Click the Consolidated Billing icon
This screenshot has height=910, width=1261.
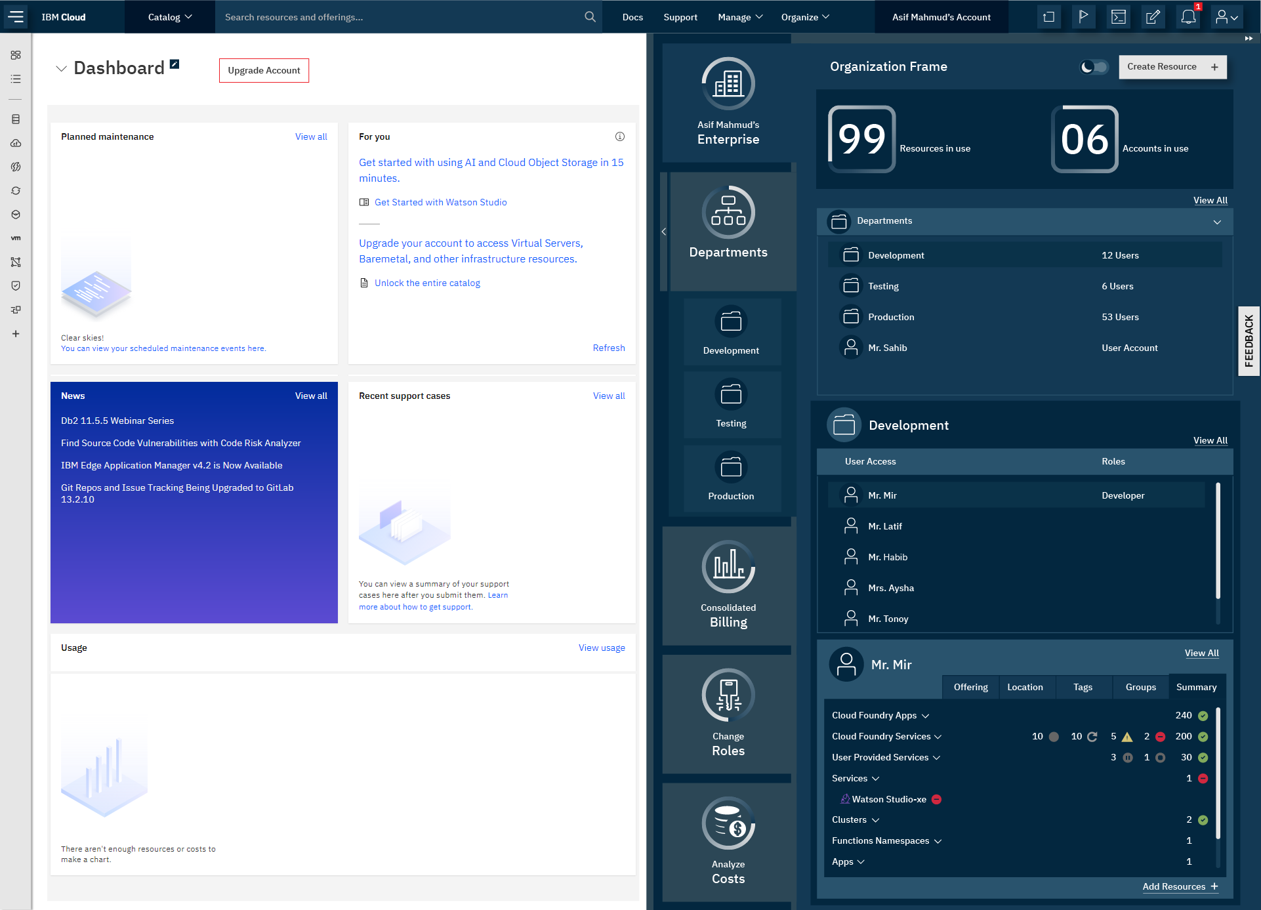tap(728, 567)
